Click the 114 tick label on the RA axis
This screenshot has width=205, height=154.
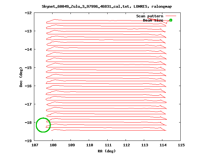pyautogui.click(x=163, y=145)
